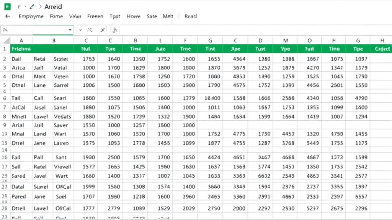Expand the breadcrumb chevron before Arceid
The image size is (392, 220).
41,6
